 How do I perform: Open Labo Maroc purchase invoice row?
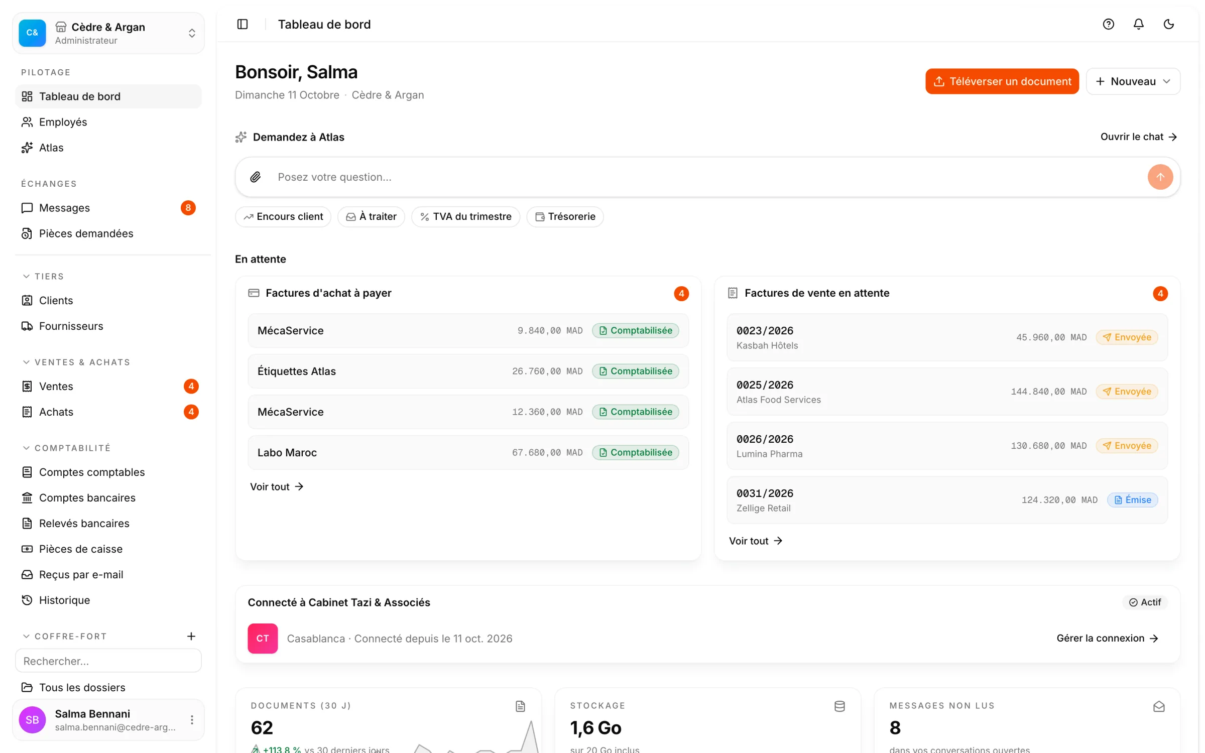click(x=468, y=452)
